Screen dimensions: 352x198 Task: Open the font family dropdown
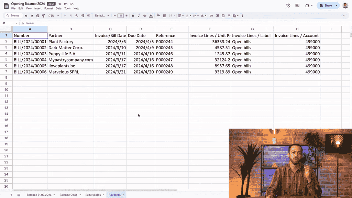(102, 16)
